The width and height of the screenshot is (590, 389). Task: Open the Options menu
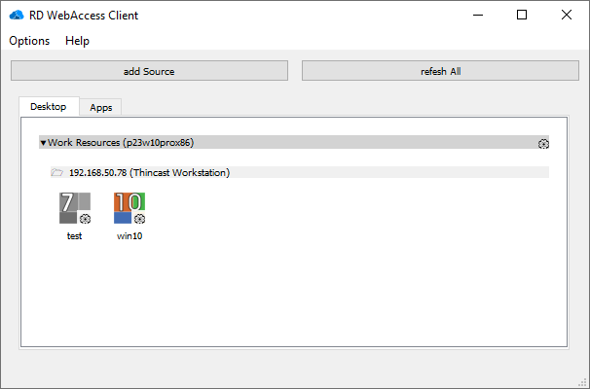(29, 41)
